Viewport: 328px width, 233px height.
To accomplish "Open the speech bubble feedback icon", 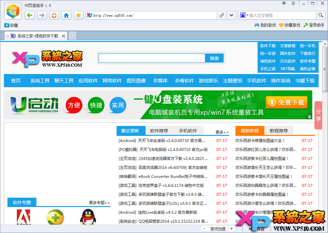I will [x=284, y=3].
